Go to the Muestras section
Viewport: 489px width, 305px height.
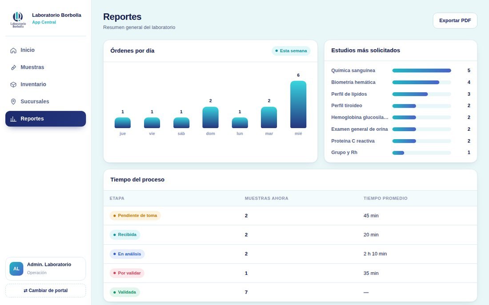point(45,67)
